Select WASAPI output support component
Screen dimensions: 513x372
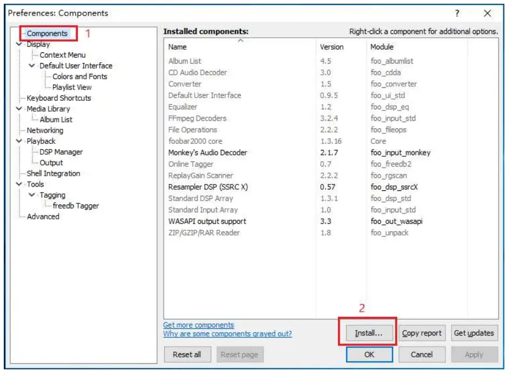click(331, 221)
